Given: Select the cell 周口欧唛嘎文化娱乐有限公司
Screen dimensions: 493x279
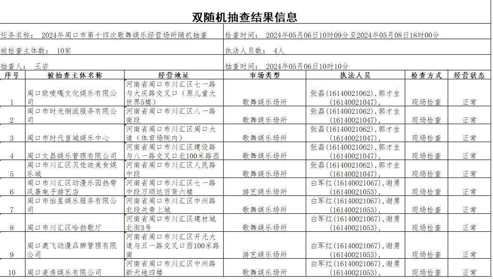Looking at the screenshot, I should coord(75,93).
